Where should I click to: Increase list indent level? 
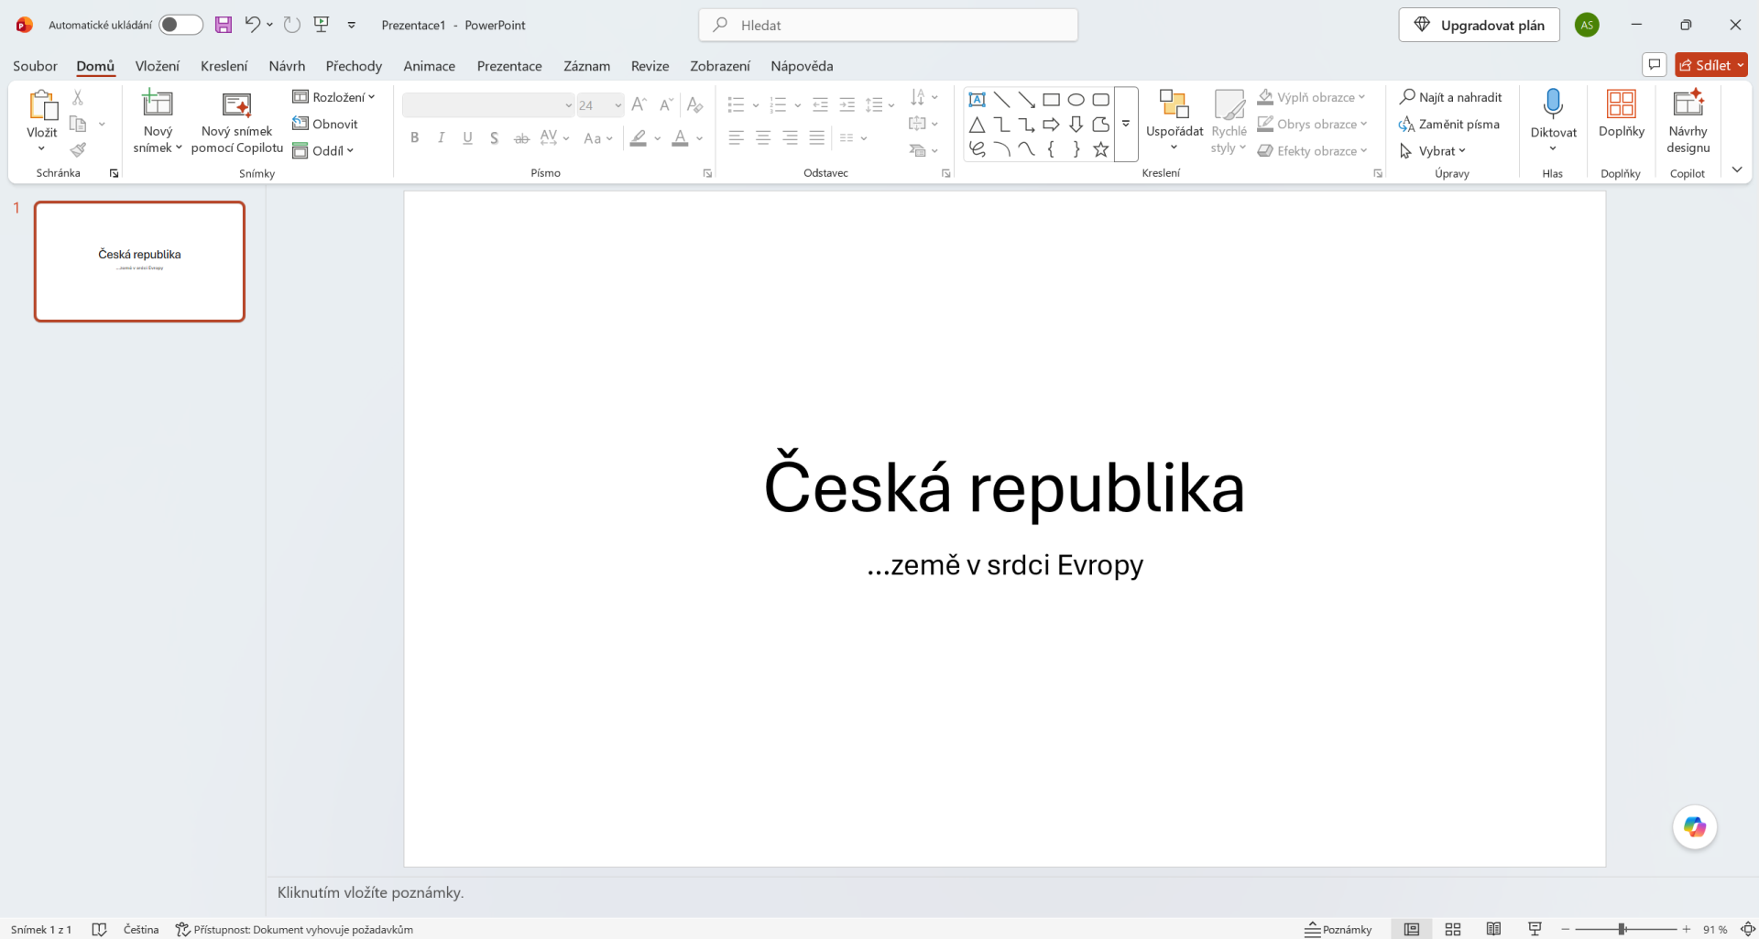(x=847, y=104)
